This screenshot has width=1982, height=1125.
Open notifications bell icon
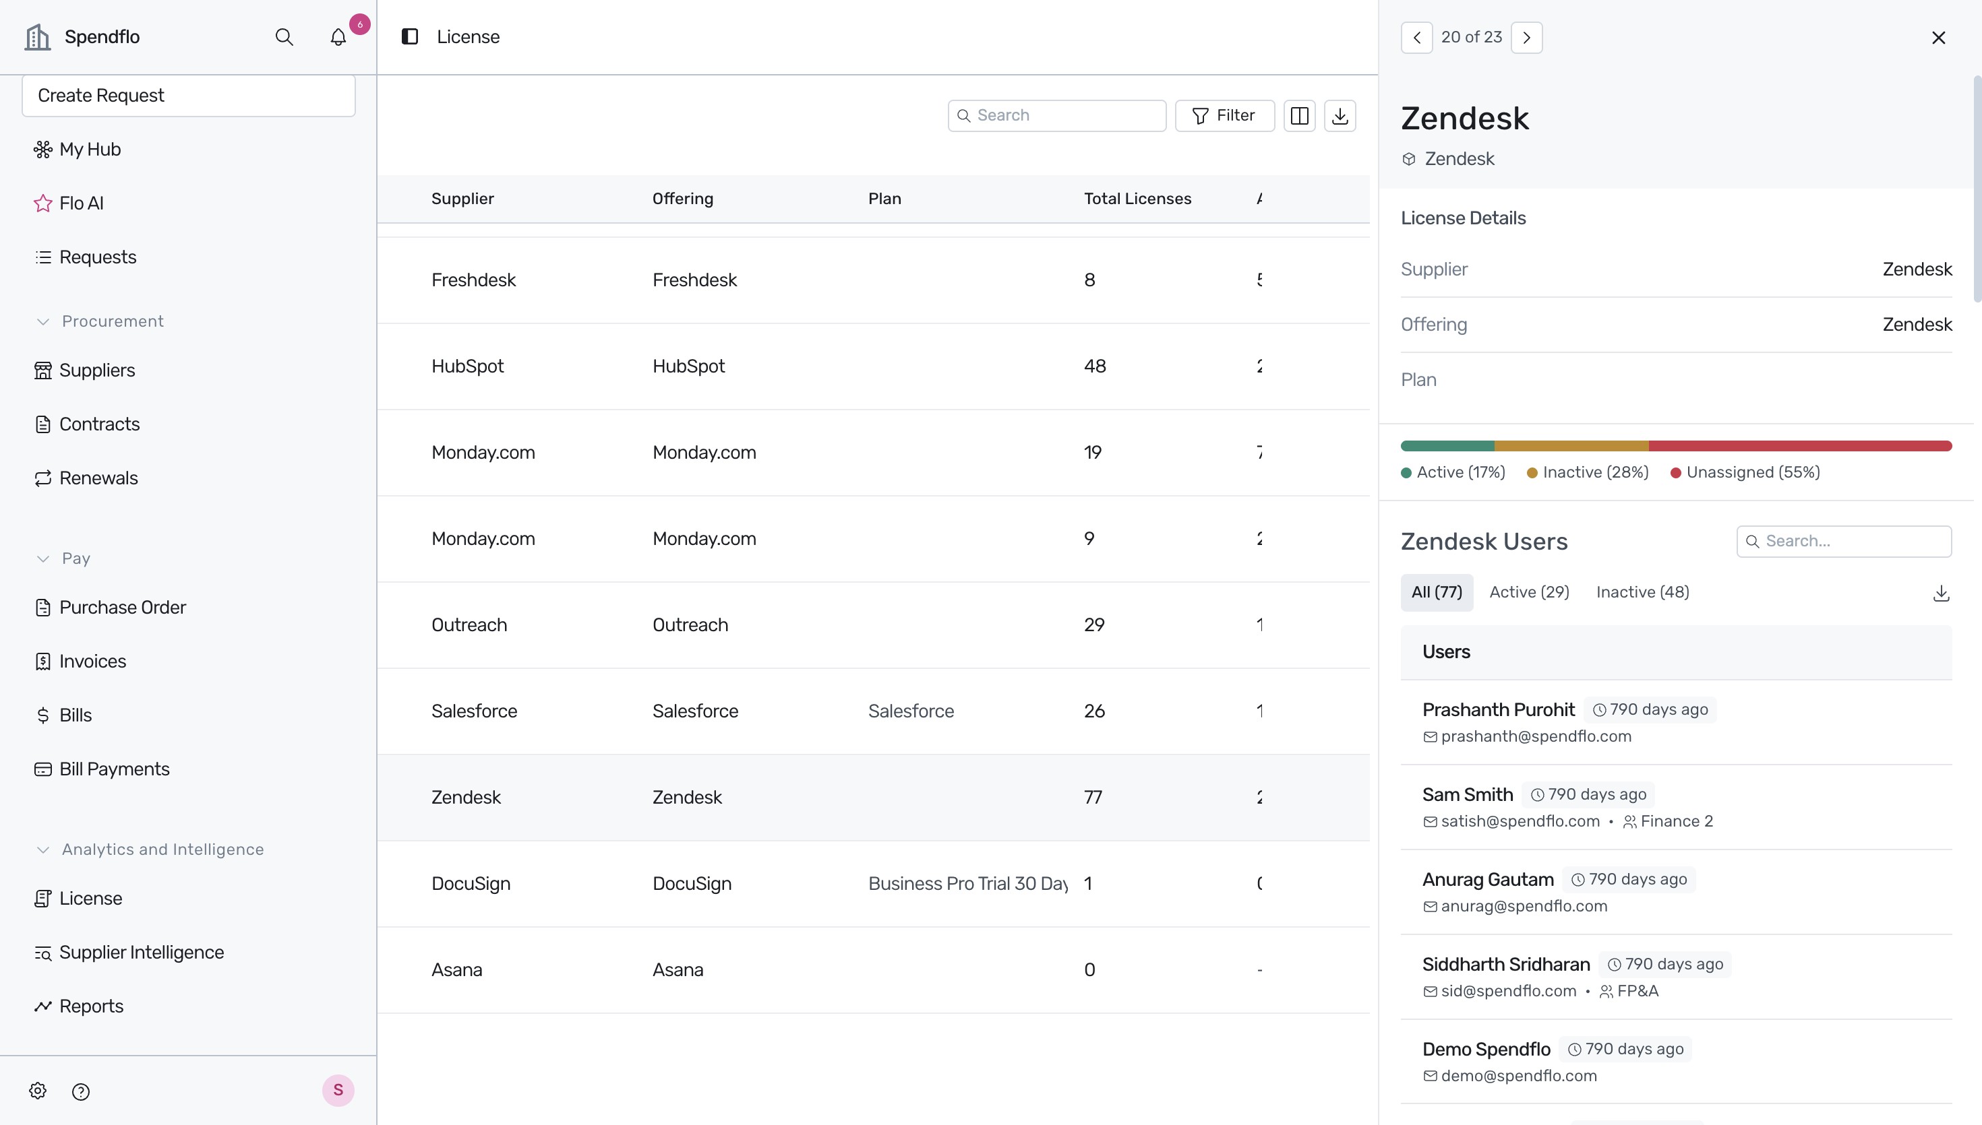point(338,37)
